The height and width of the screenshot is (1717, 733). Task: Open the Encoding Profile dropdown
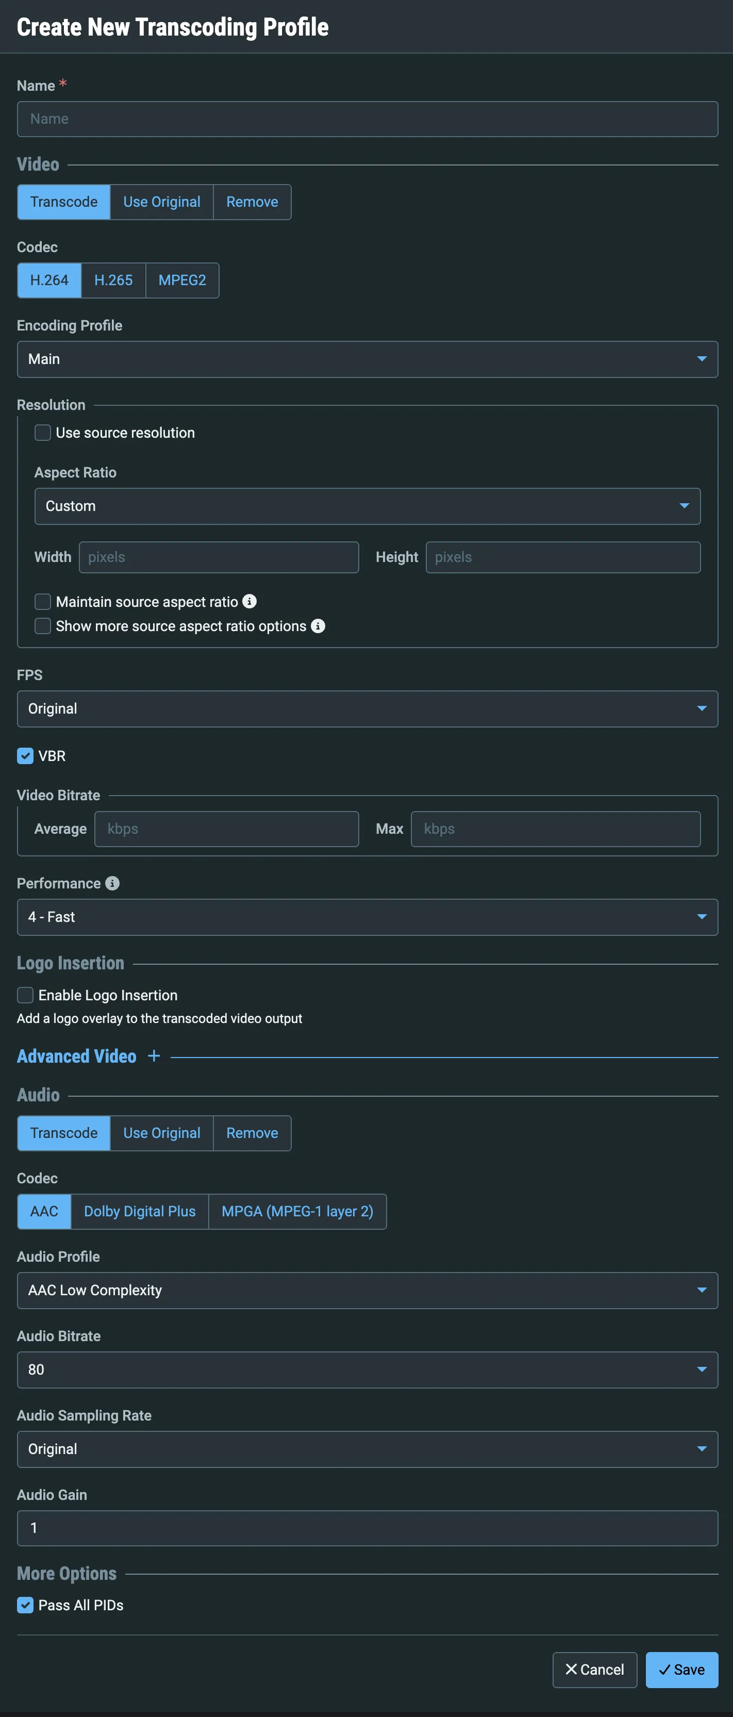click(x=367, y=359)
